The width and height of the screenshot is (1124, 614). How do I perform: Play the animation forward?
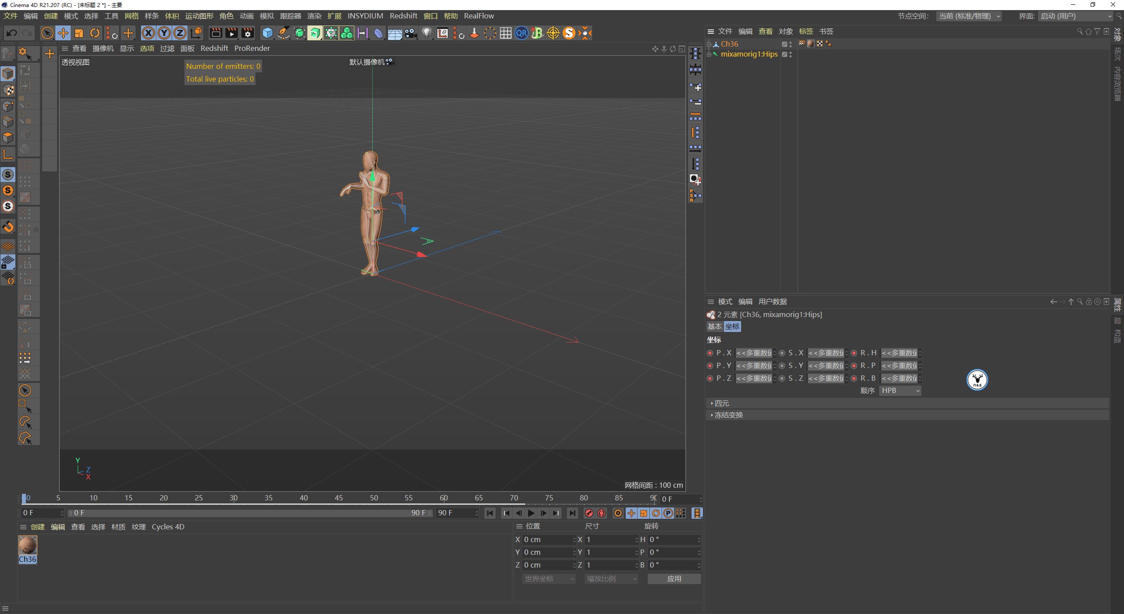(x=531, y=513)
